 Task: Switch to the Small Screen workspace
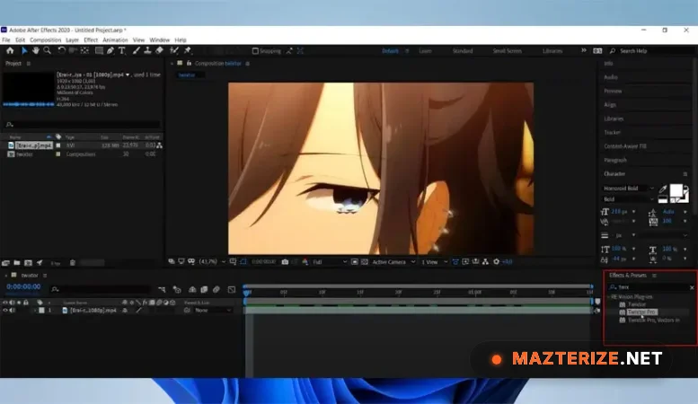click(x=507, y=50)
